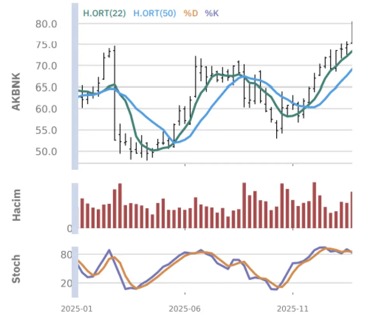Click the last volume bar in Hacim
Screen dimensions: 373x319
click(x=351, y=210)
